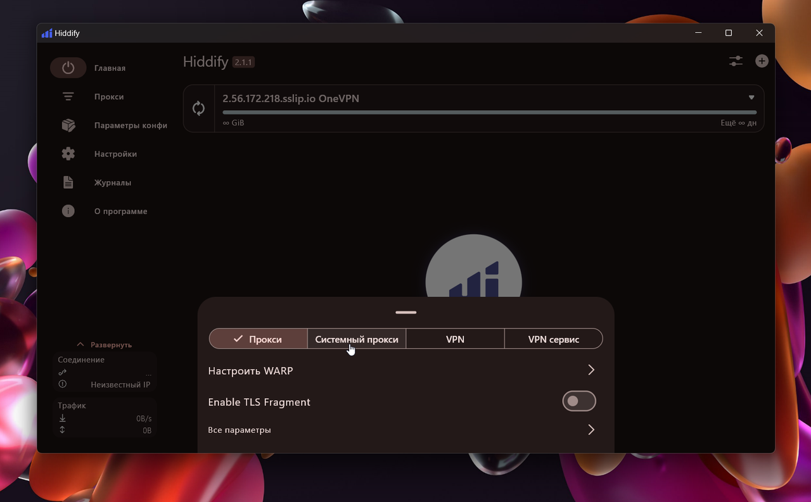Click the profile data usage progress bar
Viewport: 811px width, 502px height.
[489, 112]
